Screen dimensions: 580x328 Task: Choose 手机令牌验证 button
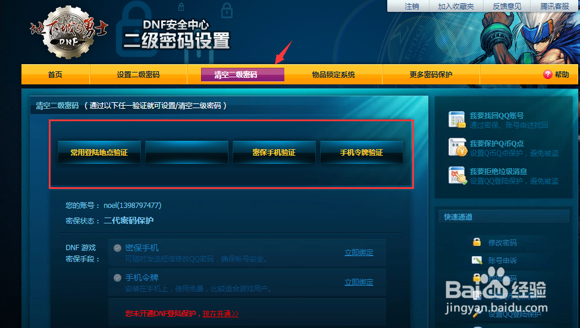tap(362, 152)
